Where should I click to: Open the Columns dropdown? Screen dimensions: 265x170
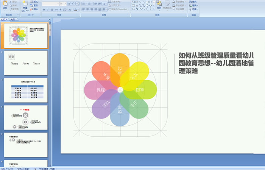tap(104, 9)
